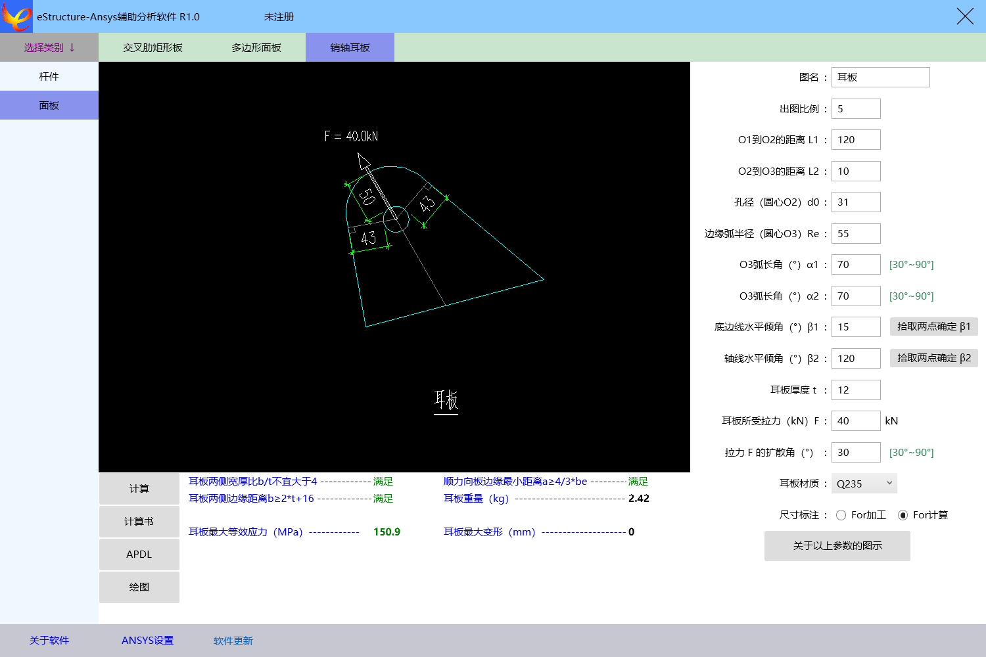Edit the 耳板厚度 t field
Screen dimensions: 986x657
(856, 390)
